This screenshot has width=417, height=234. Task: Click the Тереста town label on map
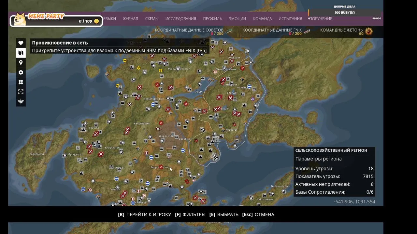[x=93, y=128]
